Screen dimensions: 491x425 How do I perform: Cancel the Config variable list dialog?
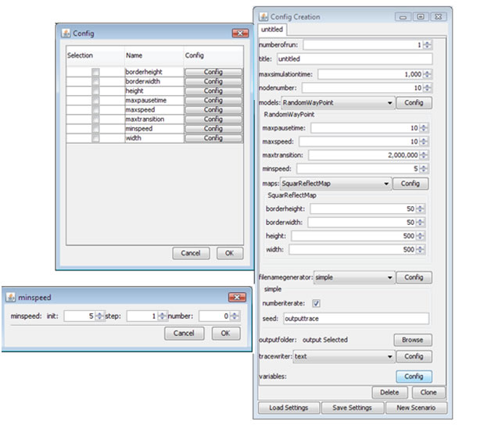pyautogui.click(x=191, y=253)
